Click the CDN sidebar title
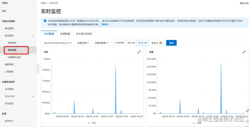Screen dimensions: 249x127 5,3
